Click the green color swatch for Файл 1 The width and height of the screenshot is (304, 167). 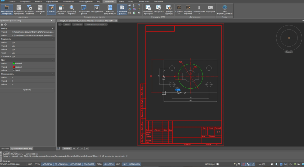13,63
